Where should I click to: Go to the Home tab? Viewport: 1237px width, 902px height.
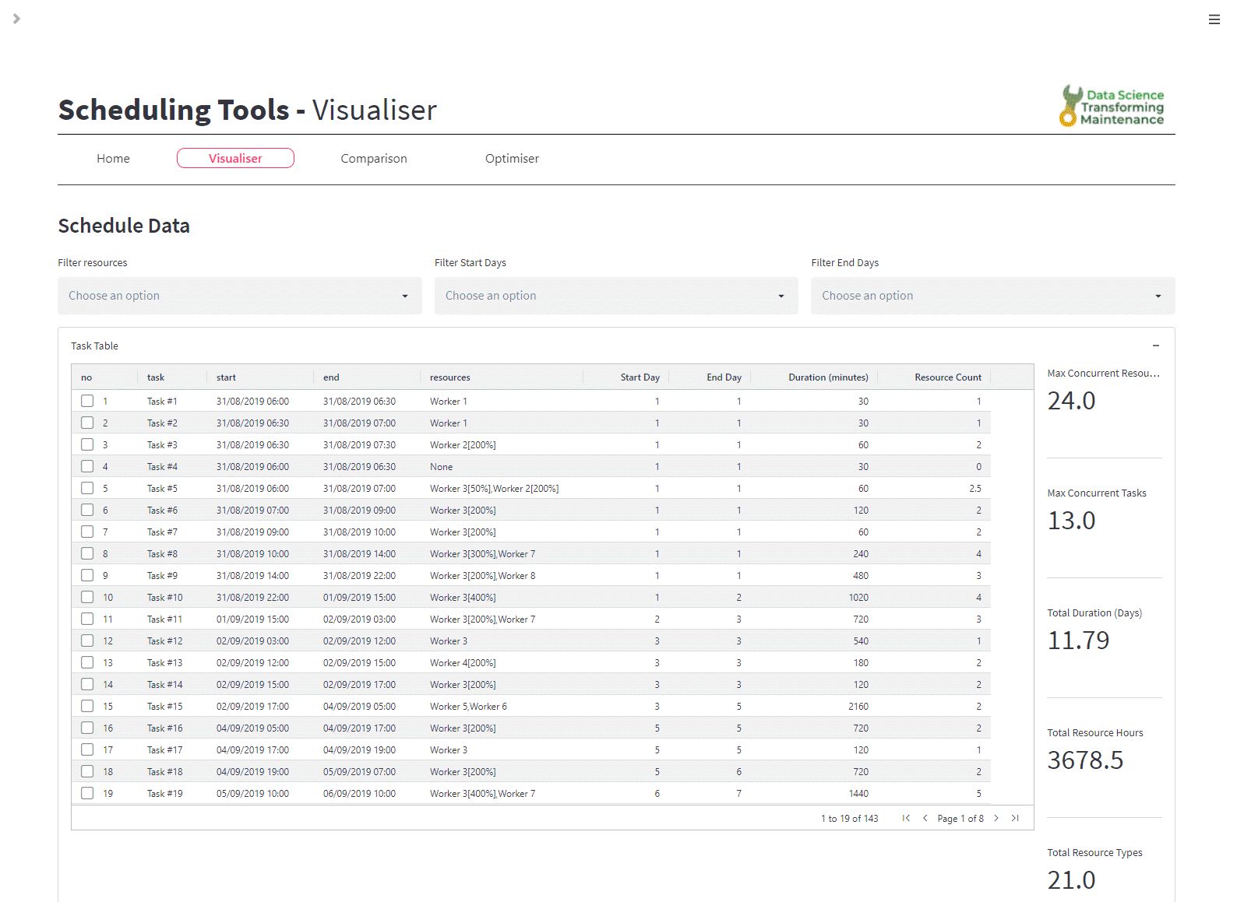[113, 158]
